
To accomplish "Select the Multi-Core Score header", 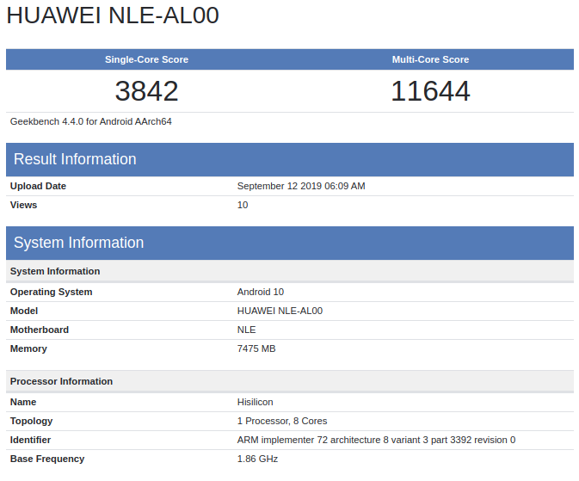I will (x=430, y=59).
